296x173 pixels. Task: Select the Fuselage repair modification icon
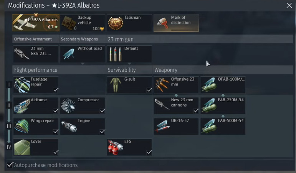click(22, 85)
